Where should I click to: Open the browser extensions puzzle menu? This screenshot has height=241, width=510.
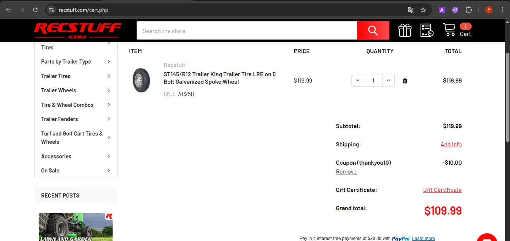point(469,10)
